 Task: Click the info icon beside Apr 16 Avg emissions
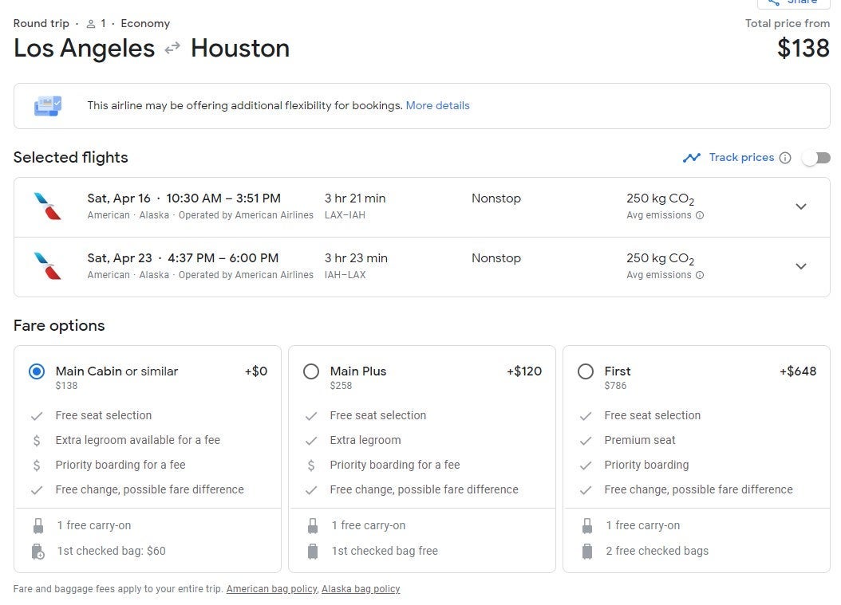click(x=700, y=215)
